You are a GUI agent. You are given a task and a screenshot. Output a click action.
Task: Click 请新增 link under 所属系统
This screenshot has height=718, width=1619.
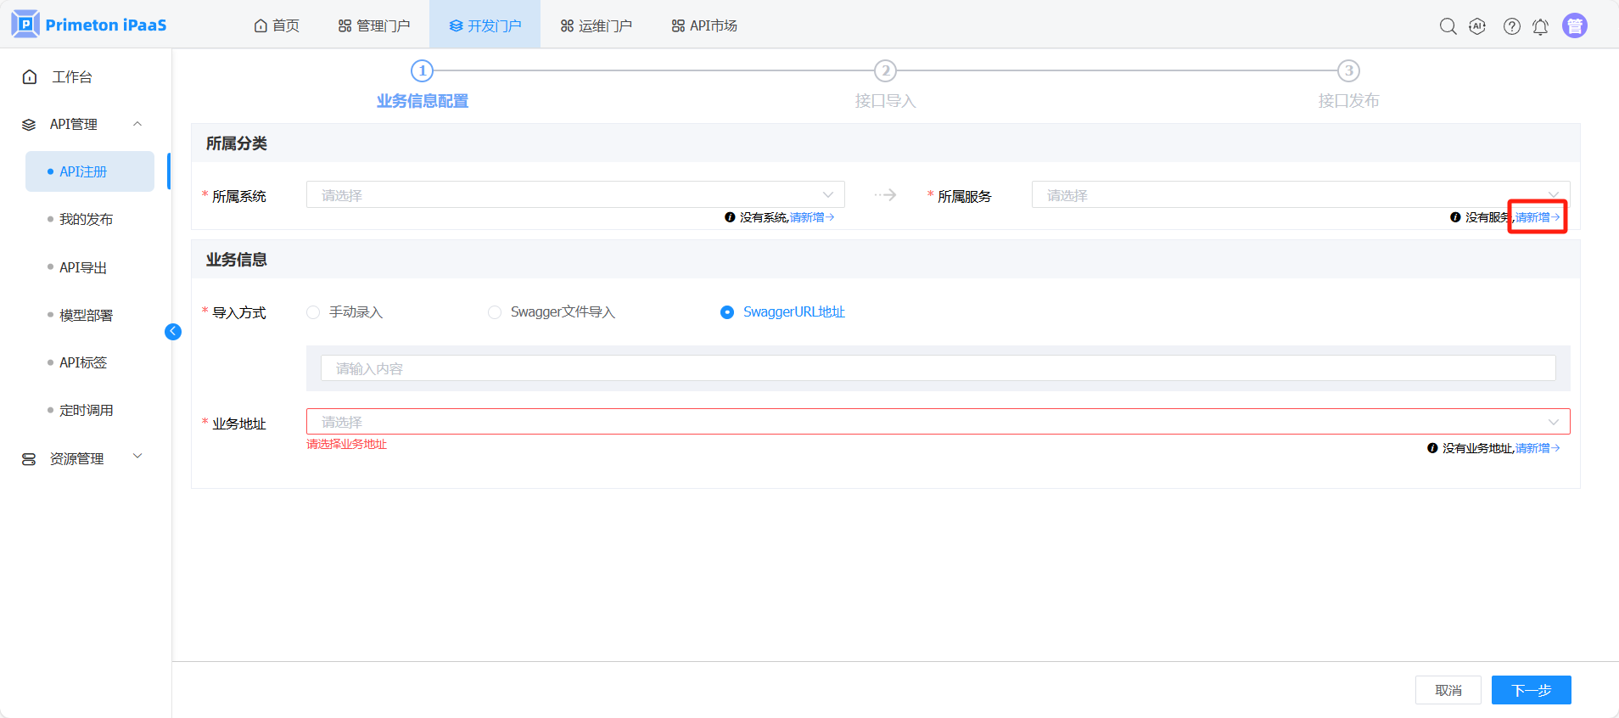(x=811, y=217)
